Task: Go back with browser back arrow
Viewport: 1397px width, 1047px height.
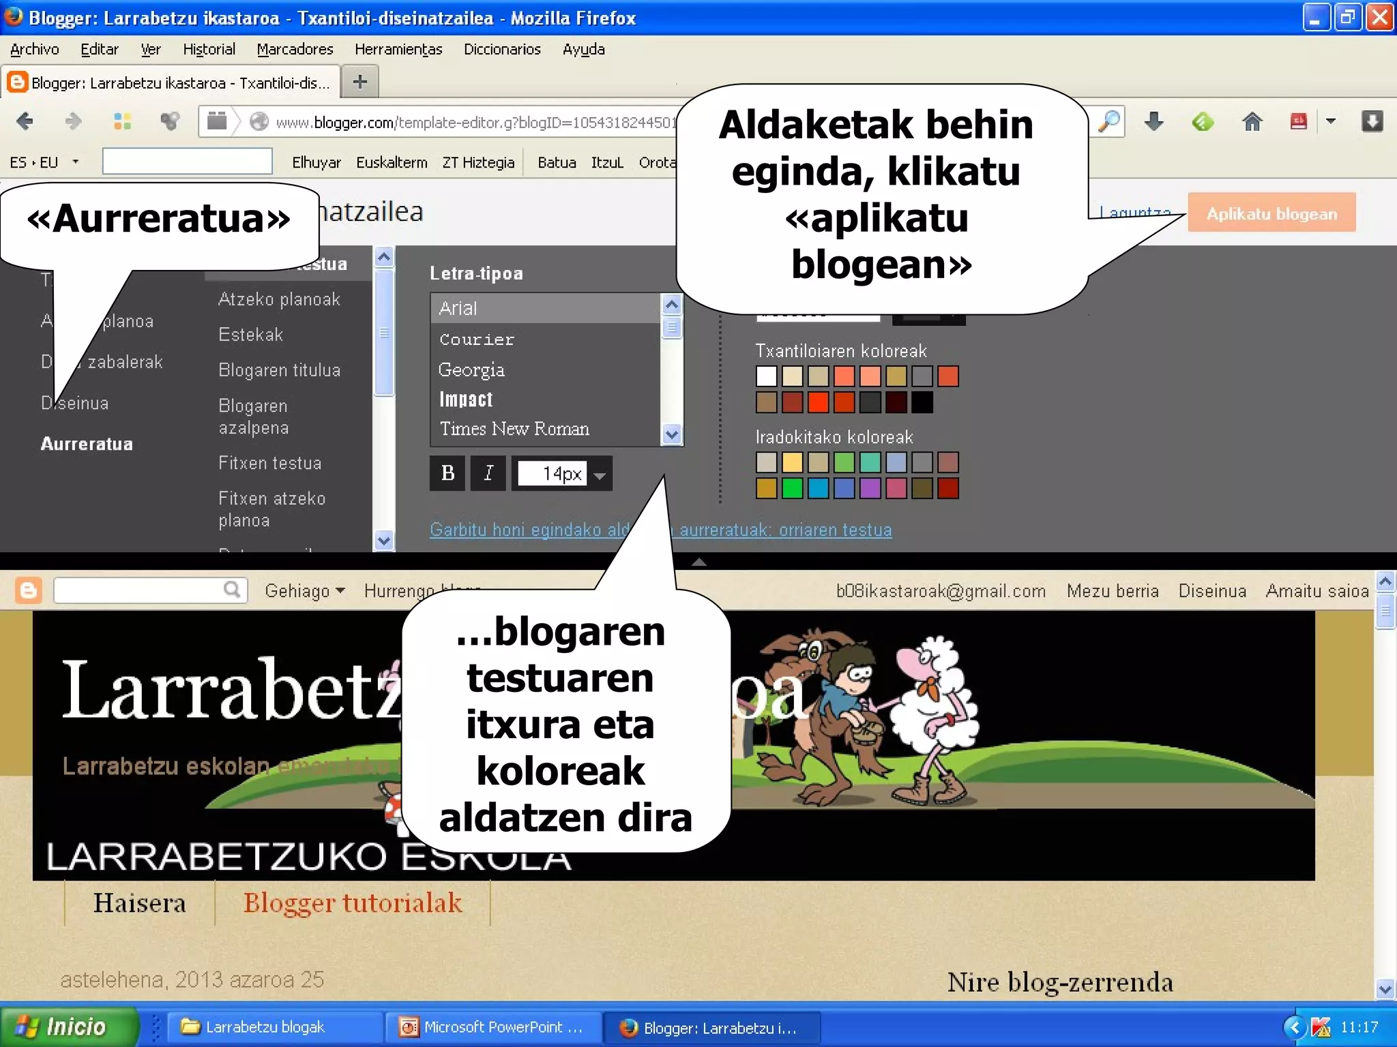Action: (25, 122)
